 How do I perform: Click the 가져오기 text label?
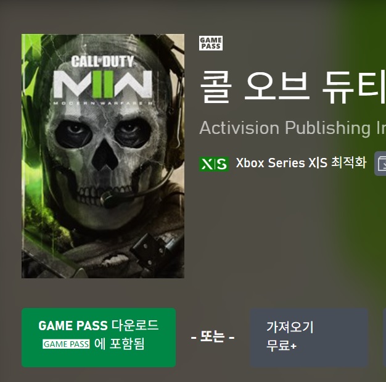click(290, 327)
